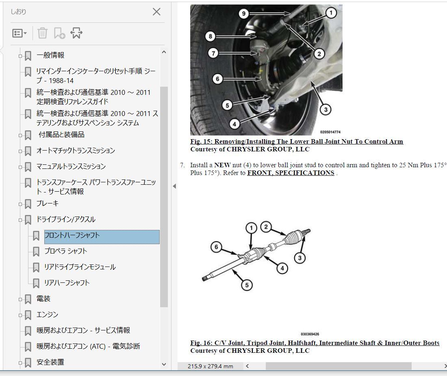Open the bookmark options list dropdown

[20, 33]
